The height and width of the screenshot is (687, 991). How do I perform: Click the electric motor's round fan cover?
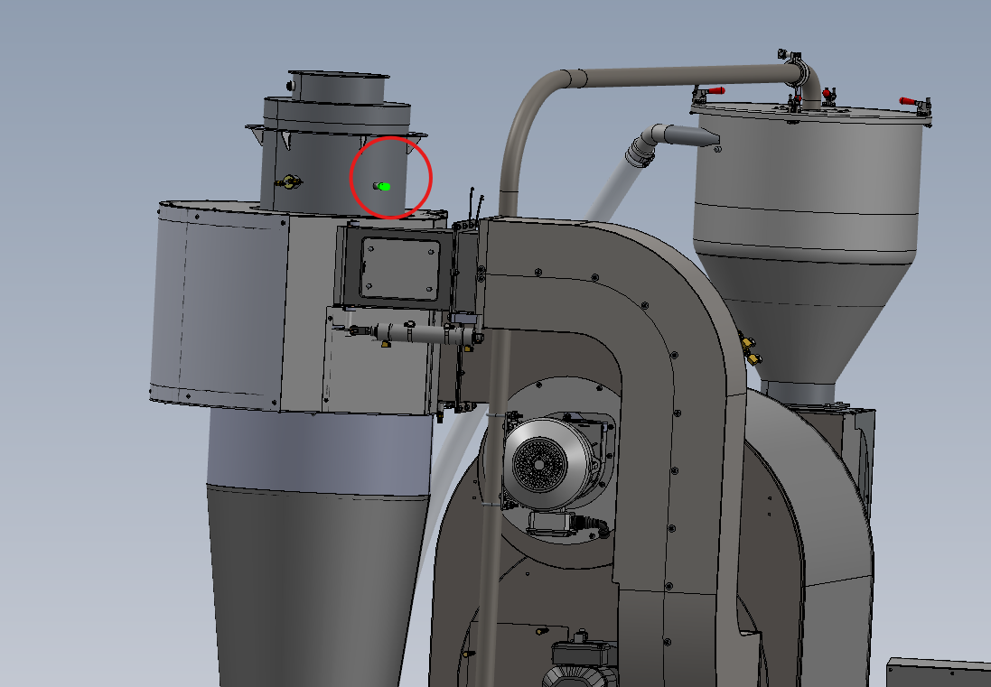(x=539, y=465)
